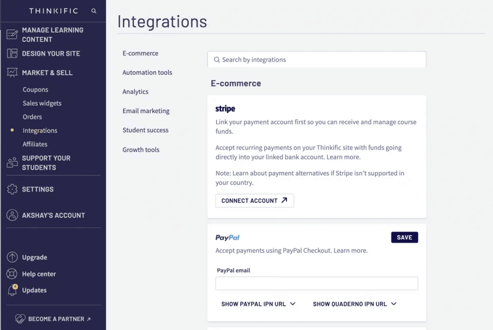Open Support Your Students via its icon
Screen dimensions: 493x330
(x=11, y=162)
